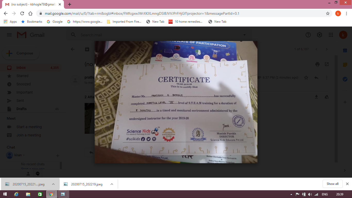Open Windows Start menu
The image size is (352, 198).
coord(5,194)
